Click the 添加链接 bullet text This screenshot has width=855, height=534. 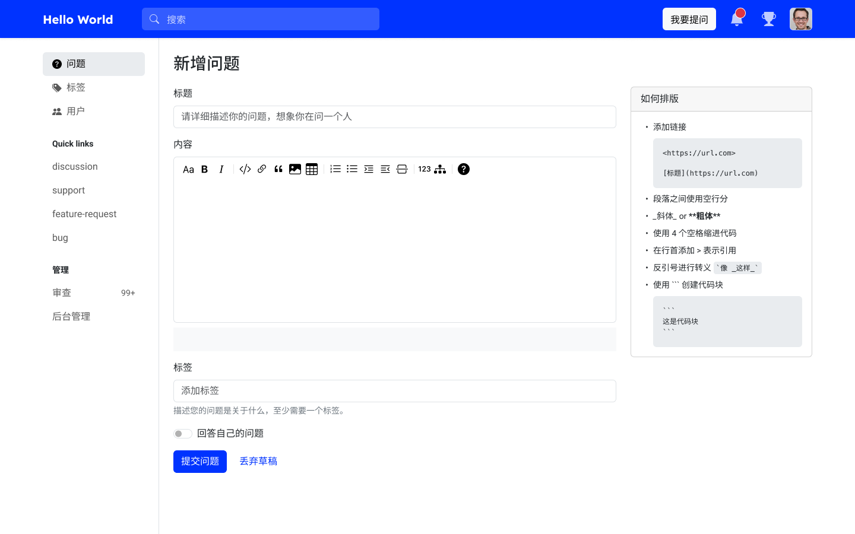(670, 127)
